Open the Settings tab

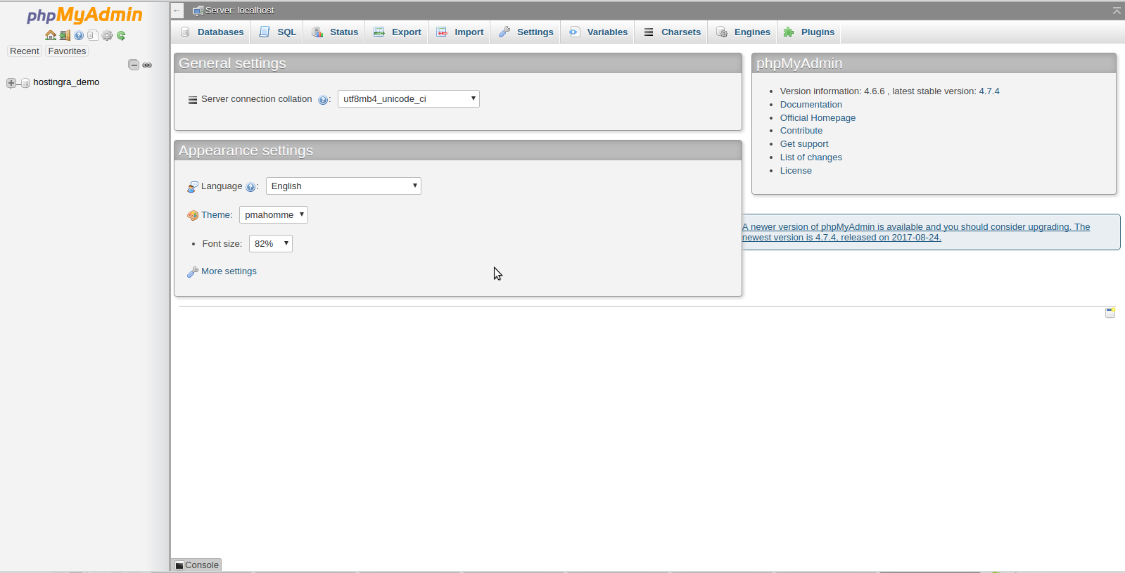[x=526, y=32]
